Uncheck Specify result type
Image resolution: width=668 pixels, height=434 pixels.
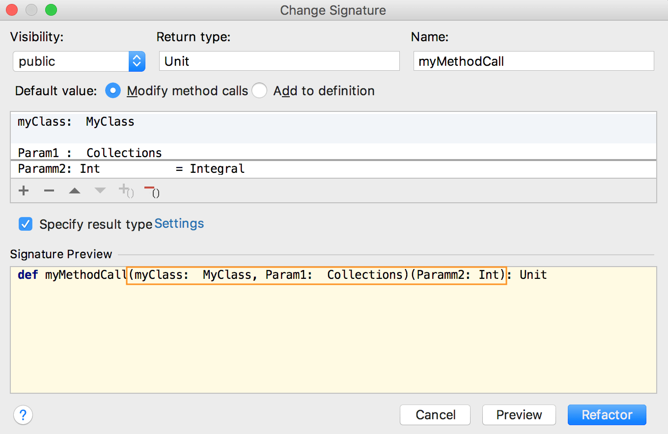click(x=25, y=224)
